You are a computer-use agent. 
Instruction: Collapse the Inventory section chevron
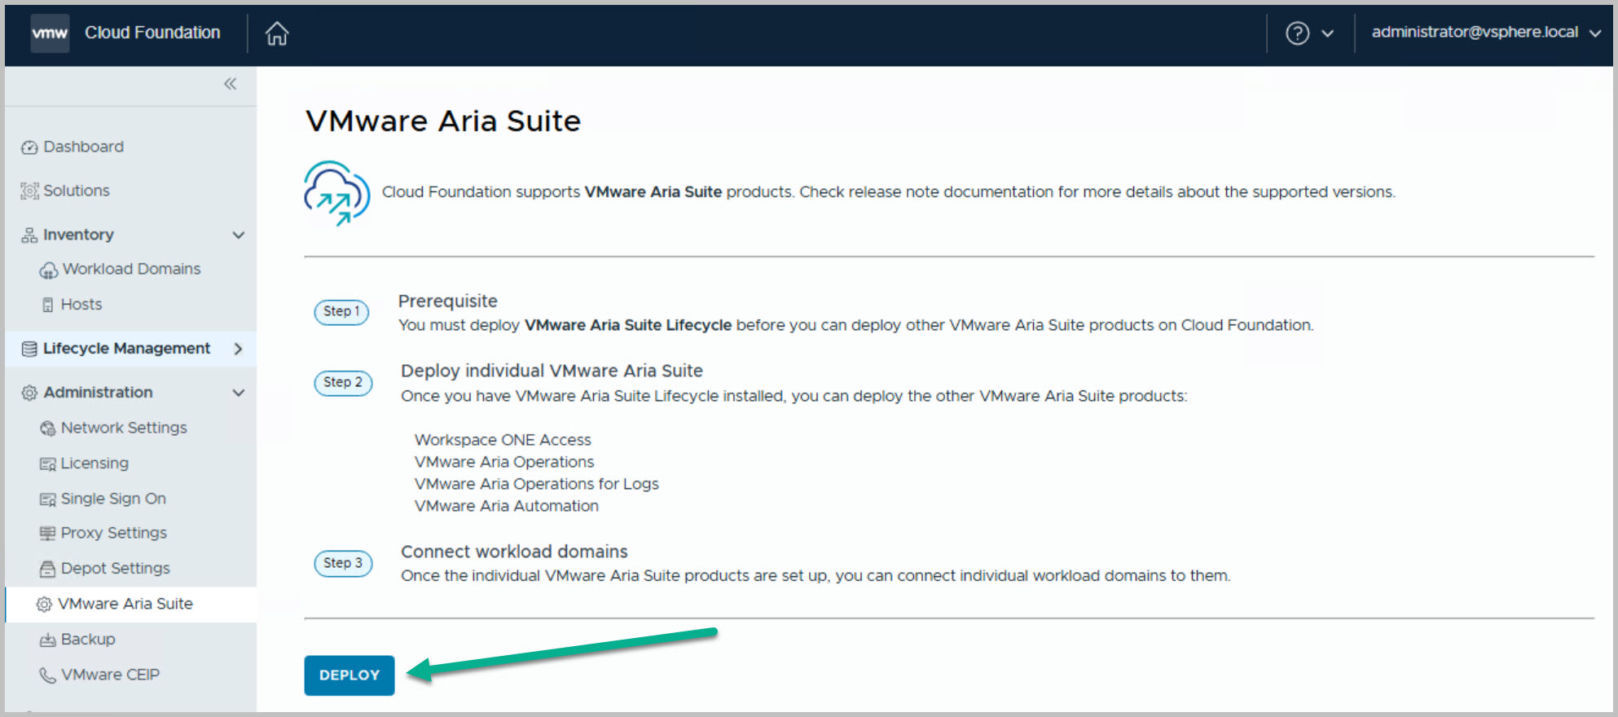239,235
